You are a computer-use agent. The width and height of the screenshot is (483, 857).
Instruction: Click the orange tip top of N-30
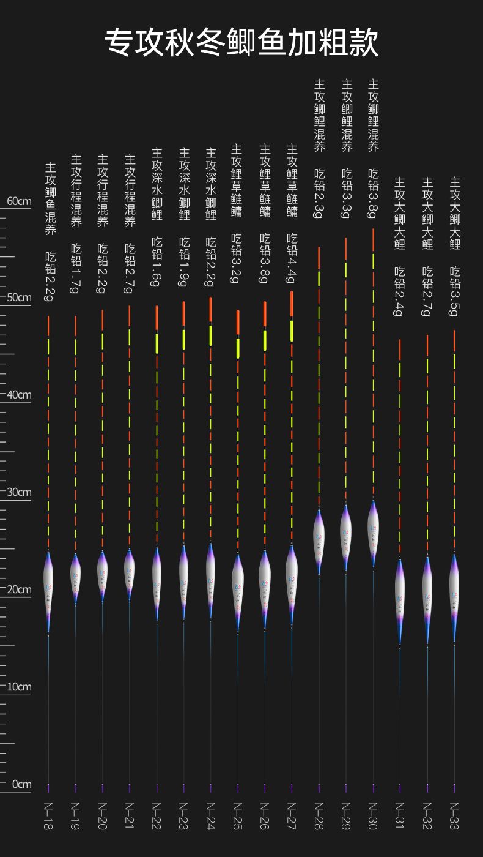374,240
